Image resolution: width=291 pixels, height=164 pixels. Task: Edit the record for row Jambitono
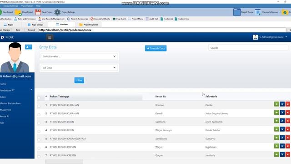click(x=282, y=138)
